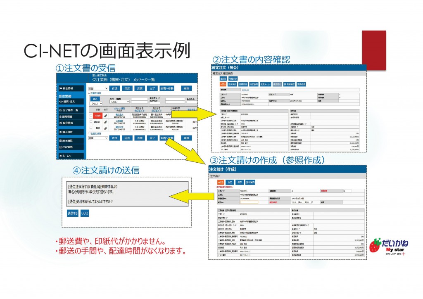Open 個人設定 from the left sidebar
The height and width of the screenshot is (299, 423).
point(66,132)
